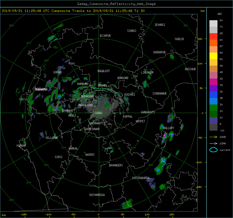Click the JEVARGI city label
The width and height of the screenshot is (233, 218).
coord(160,25)
